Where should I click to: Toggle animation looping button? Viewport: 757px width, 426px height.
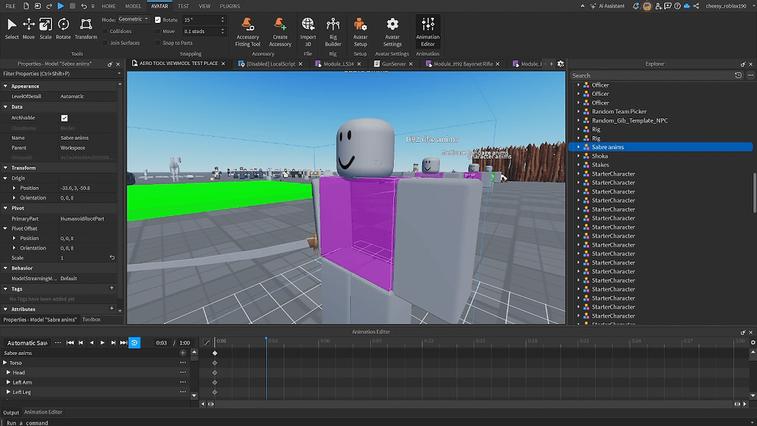pyautogui.click(x=135, y=342)
